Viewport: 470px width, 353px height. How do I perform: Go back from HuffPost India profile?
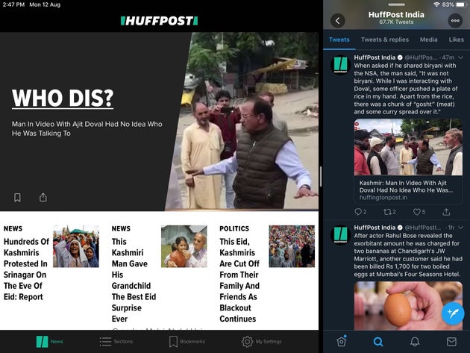click(337, 21)
